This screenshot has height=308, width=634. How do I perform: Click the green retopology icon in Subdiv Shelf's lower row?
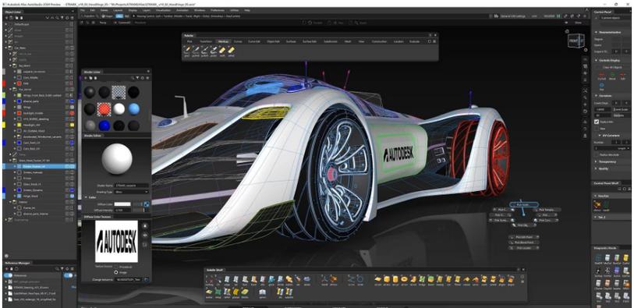[218, 292]
